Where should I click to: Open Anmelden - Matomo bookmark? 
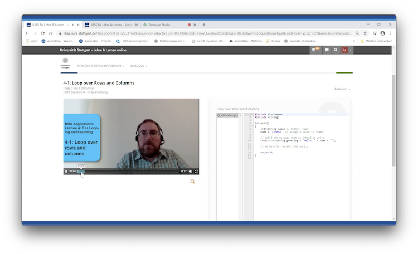point(246,41)
